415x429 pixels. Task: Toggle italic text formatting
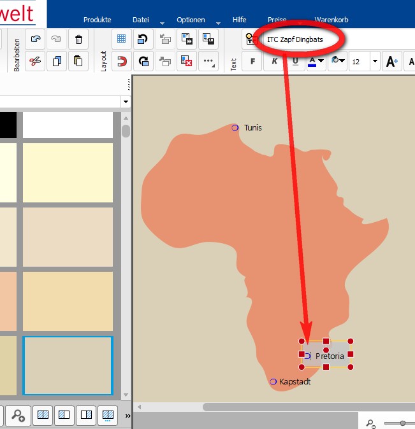pos(274,61)
